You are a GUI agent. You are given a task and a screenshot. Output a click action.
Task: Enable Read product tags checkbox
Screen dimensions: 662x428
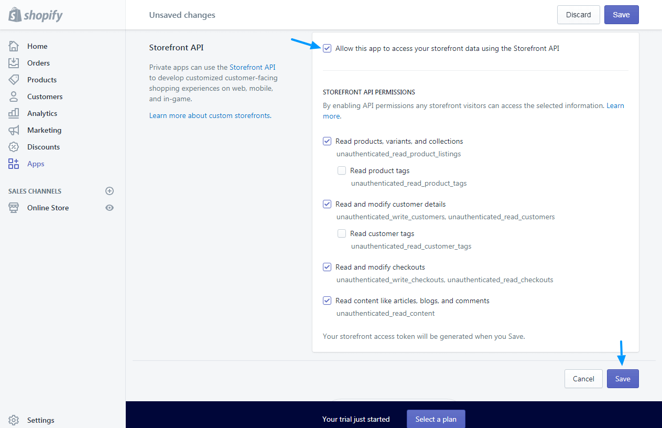pyautogui.click(x=342, y=170)
